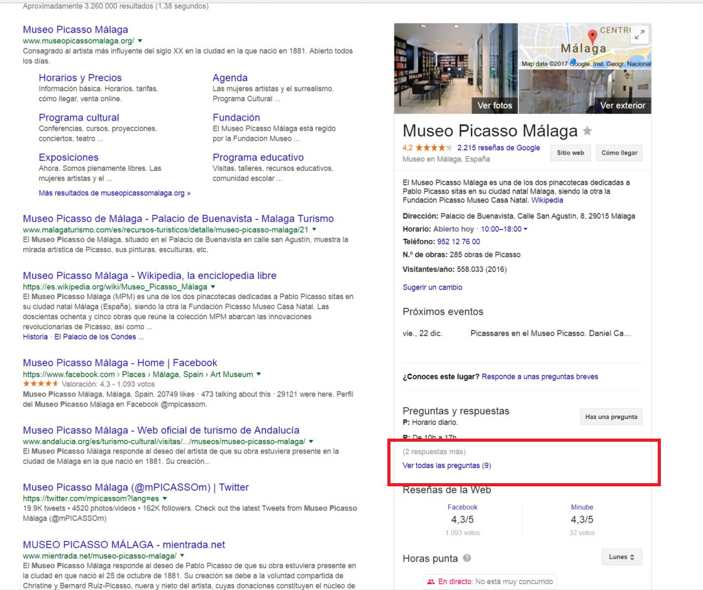Click the Ver exterior street view thumbnail
Image resolution: width=703 pixels, height=590 pixels.
(x=585, y=91)
